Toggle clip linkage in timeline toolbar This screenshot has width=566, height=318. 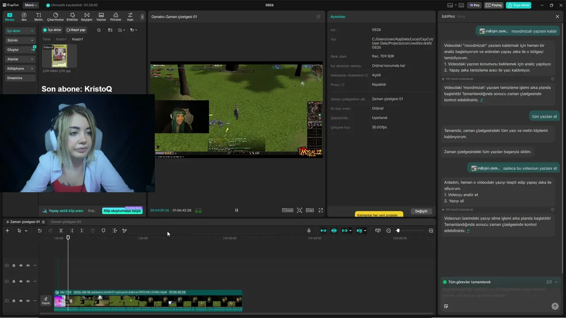pos(345,231)
